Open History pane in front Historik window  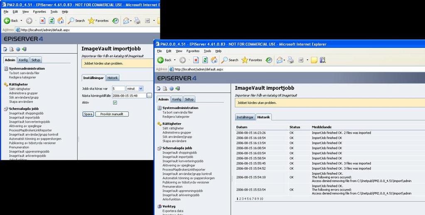point(269,60)
